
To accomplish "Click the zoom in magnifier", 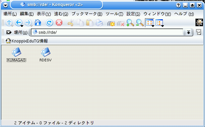I will click(x=130, y=23).
